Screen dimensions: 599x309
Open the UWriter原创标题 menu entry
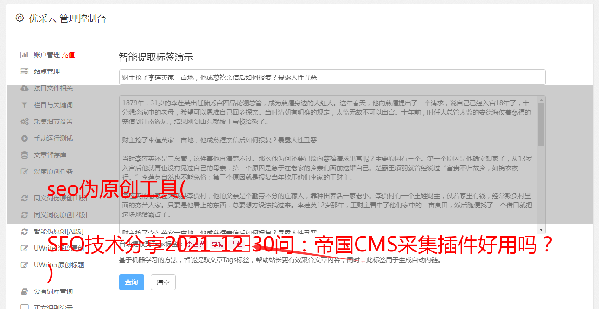coord(59,265)
